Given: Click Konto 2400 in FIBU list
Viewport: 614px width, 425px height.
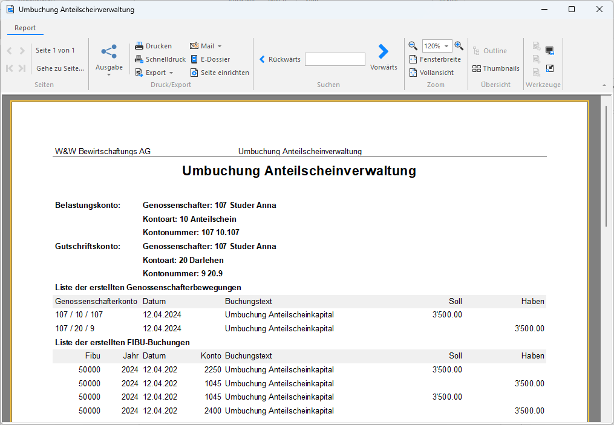Looking at the screenshot, I should (x=212, y=411).
